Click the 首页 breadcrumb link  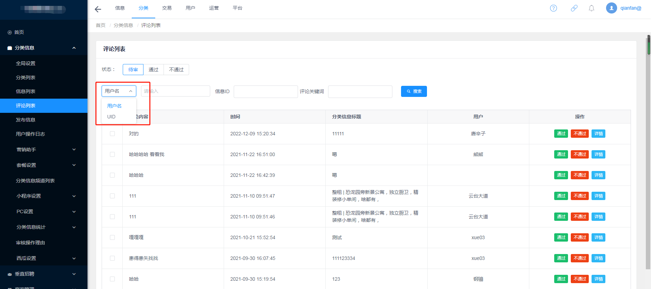click(101, 25)
